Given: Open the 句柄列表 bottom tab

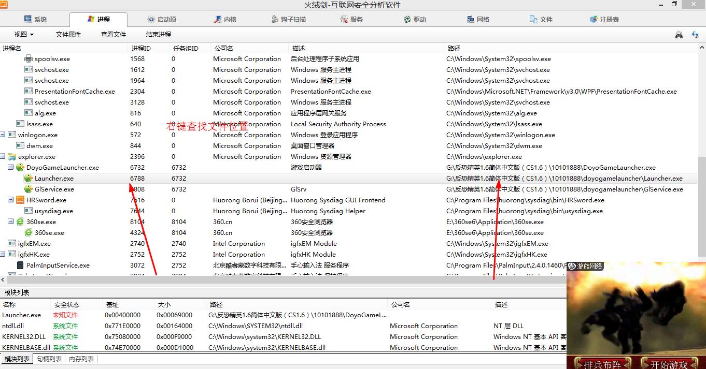Looking at the screenshot, I should pos(49,359).
